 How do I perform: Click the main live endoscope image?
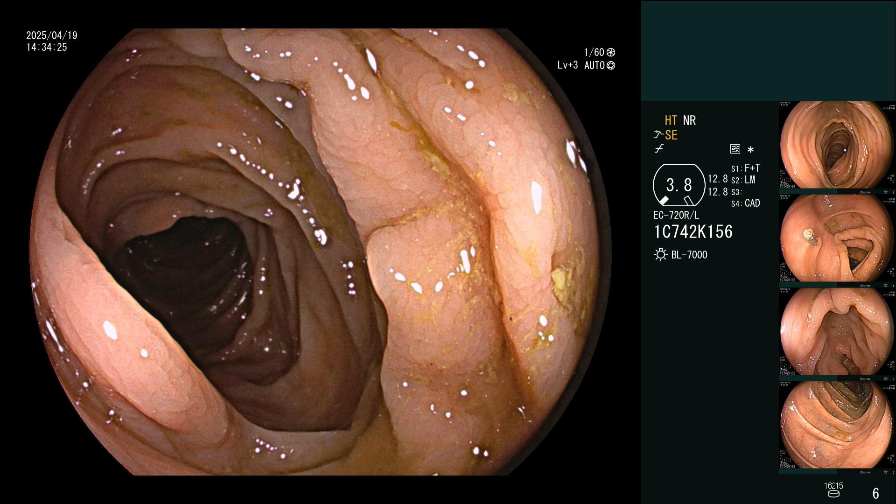[320, 252]
